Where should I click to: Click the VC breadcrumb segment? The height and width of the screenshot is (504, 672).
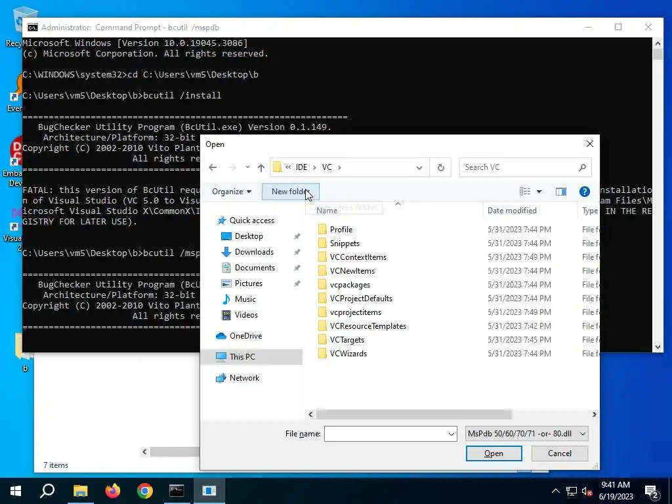click(x=327, y=167)
